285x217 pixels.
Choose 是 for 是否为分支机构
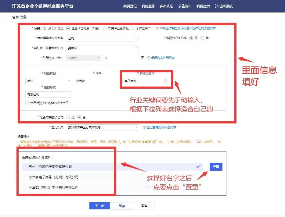coord(202,38)
